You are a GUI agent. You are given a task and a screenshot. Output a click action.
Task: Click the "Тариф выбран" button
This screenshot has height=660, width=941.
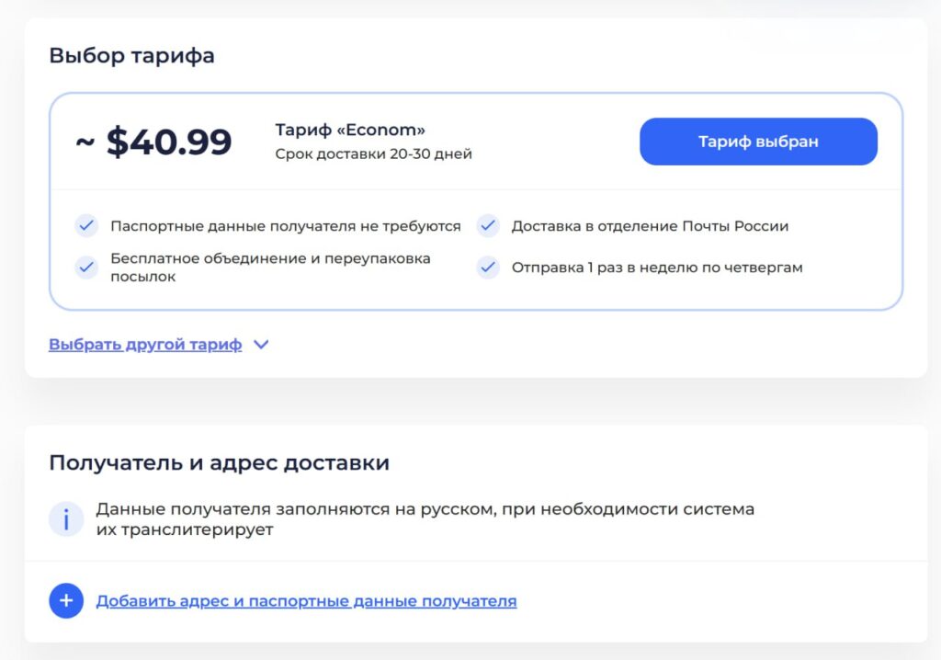tap(758, 142)
